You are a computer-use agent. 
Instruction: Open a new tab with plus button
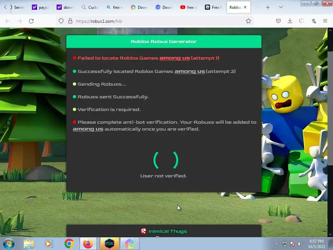point(268,7)
